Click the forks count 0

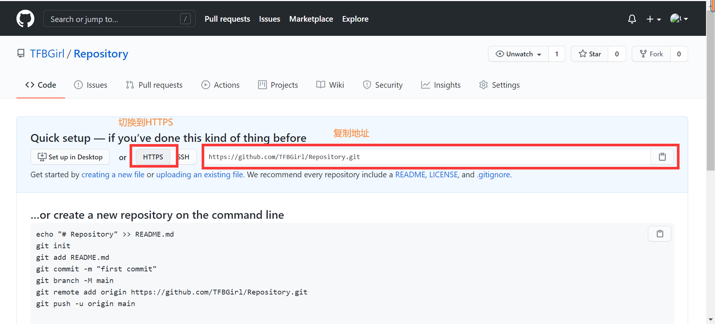[679, 54]
